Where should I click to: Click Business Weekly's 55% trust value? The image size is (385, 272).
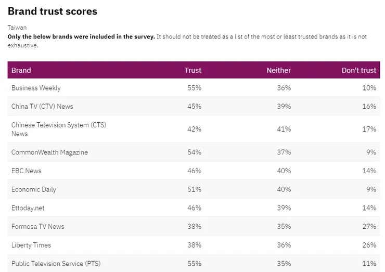194,88
